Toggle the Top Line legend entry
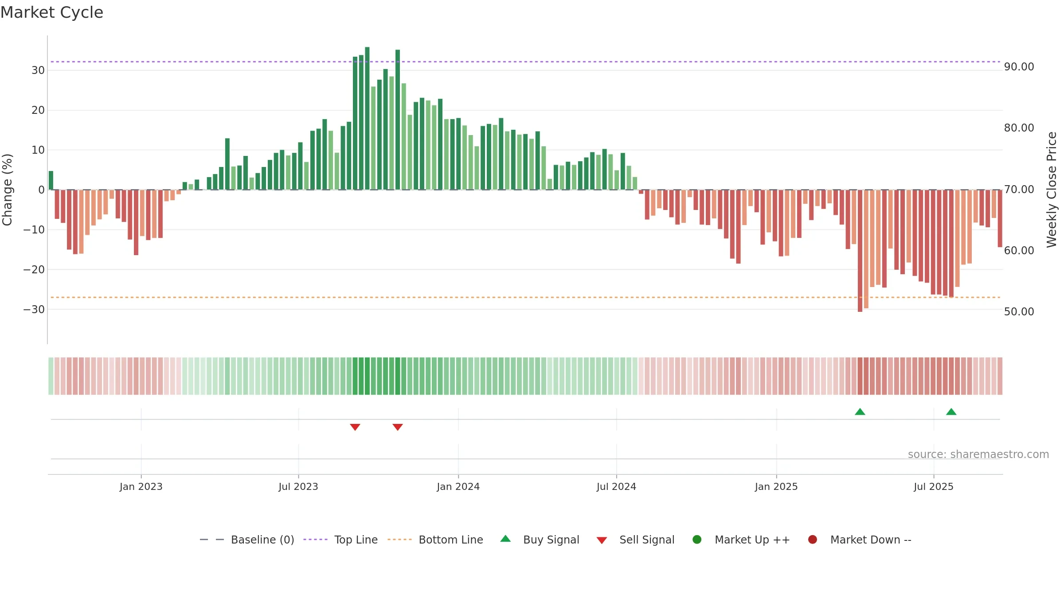Image resolution: width=1064 pixels, height=598 pixels. 340,540
